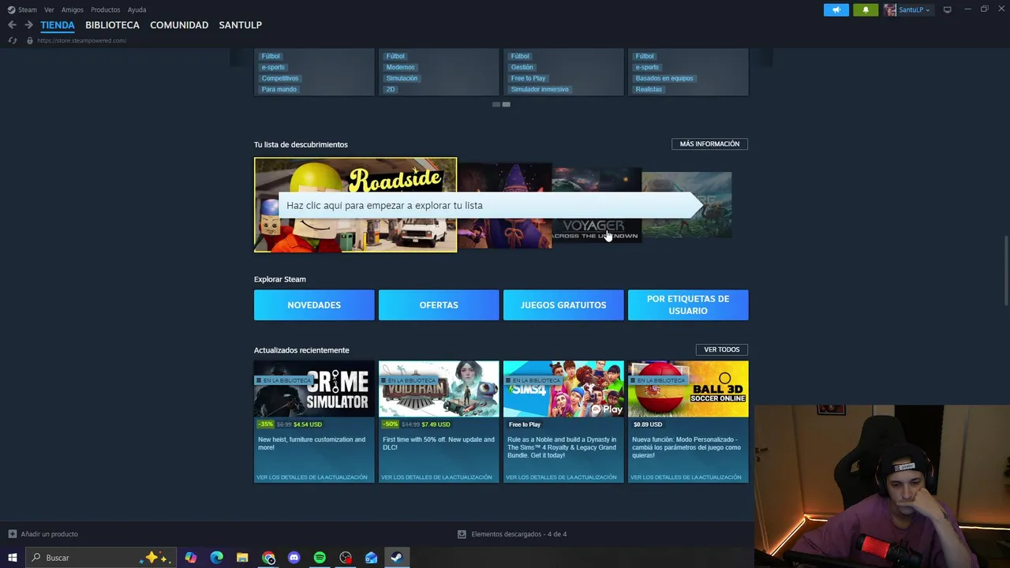
Task: View The Sims 4 update details link
Action: pyautogui.click(x=561, y=477)
